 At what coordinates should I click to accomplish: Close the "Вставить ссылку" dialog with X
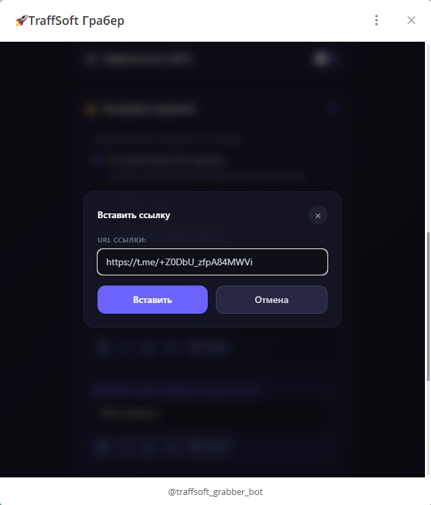(x=318, y=215)
